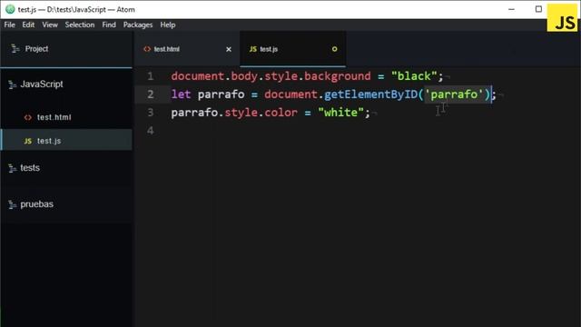Screen dimensions: 581x327
Task: Click the JS icon on test.js tab
Action: pyautogui.click(x=253, y=49)
